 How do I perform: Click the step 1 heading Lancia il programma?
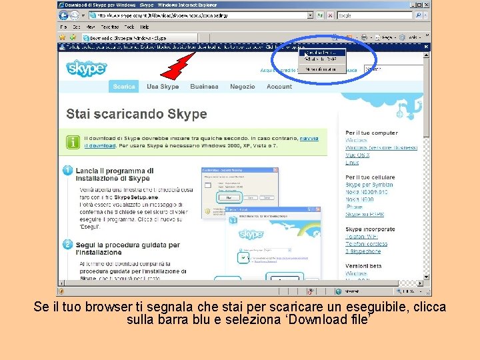pyautogui.click(x=115, y=175)
